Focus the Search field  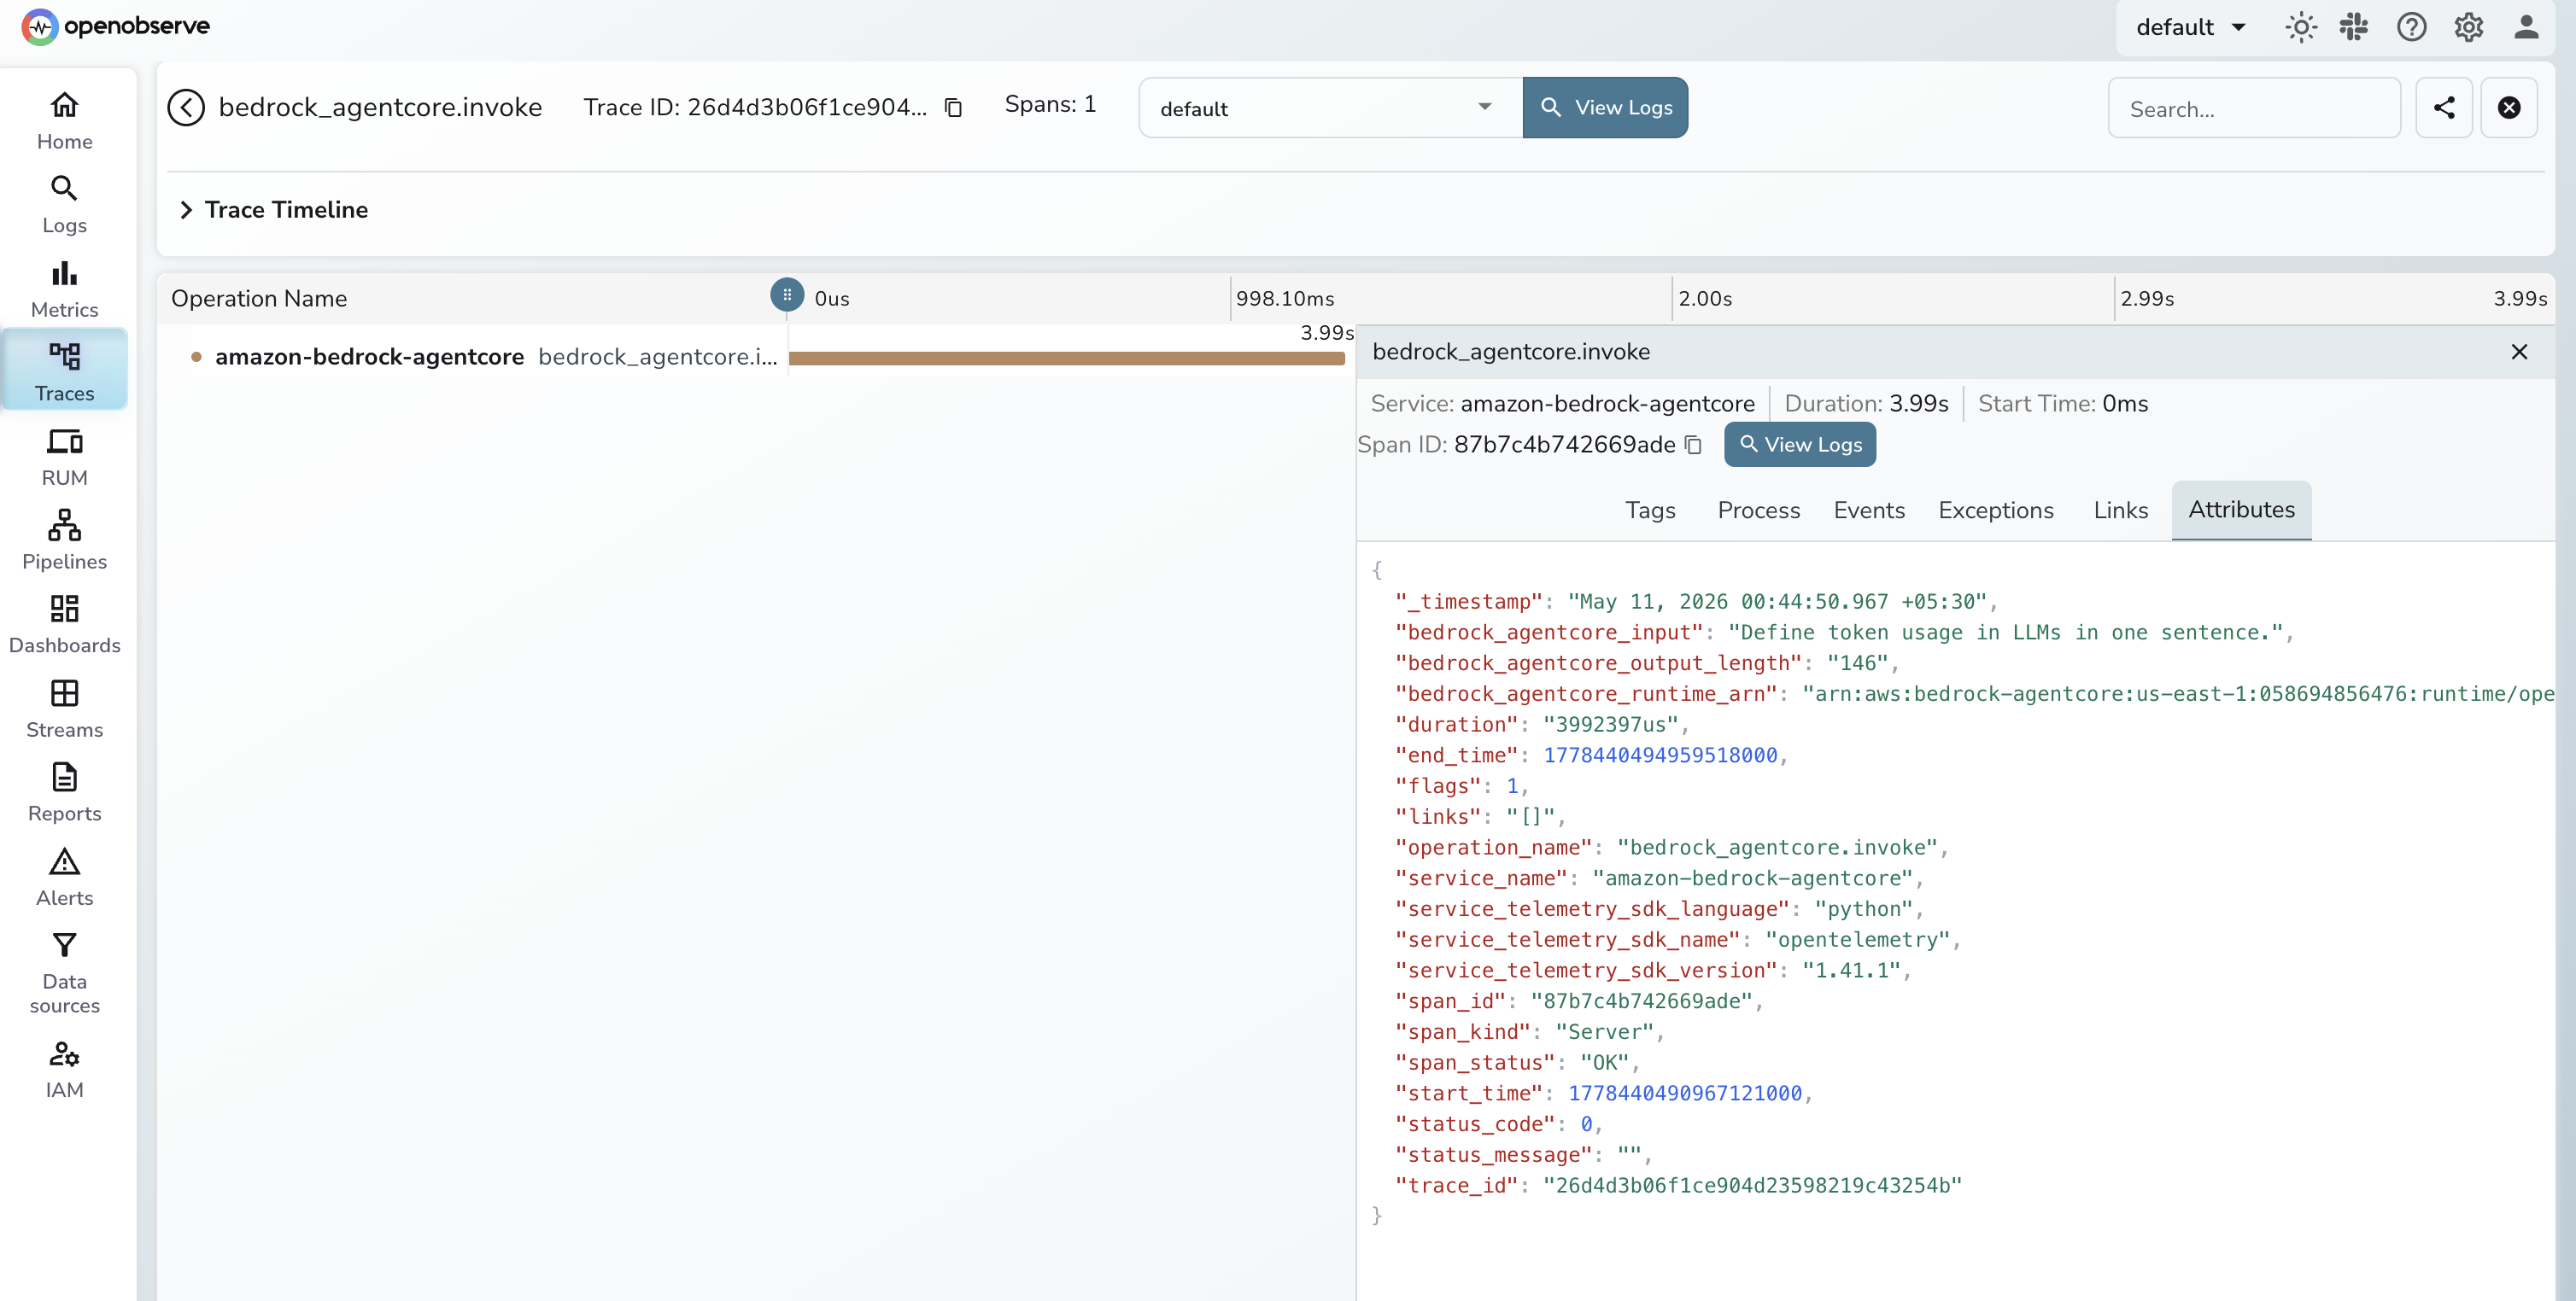coord(2253,108)
